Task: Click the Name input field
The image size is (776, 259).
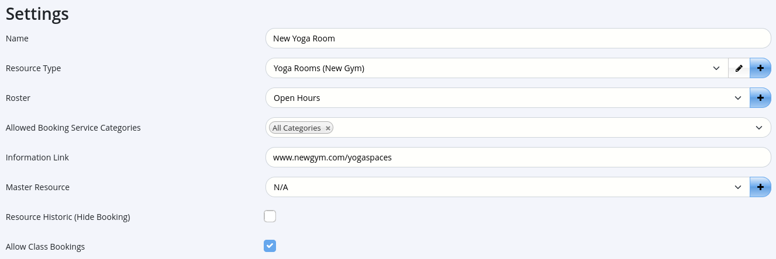Action: point(518,38)
